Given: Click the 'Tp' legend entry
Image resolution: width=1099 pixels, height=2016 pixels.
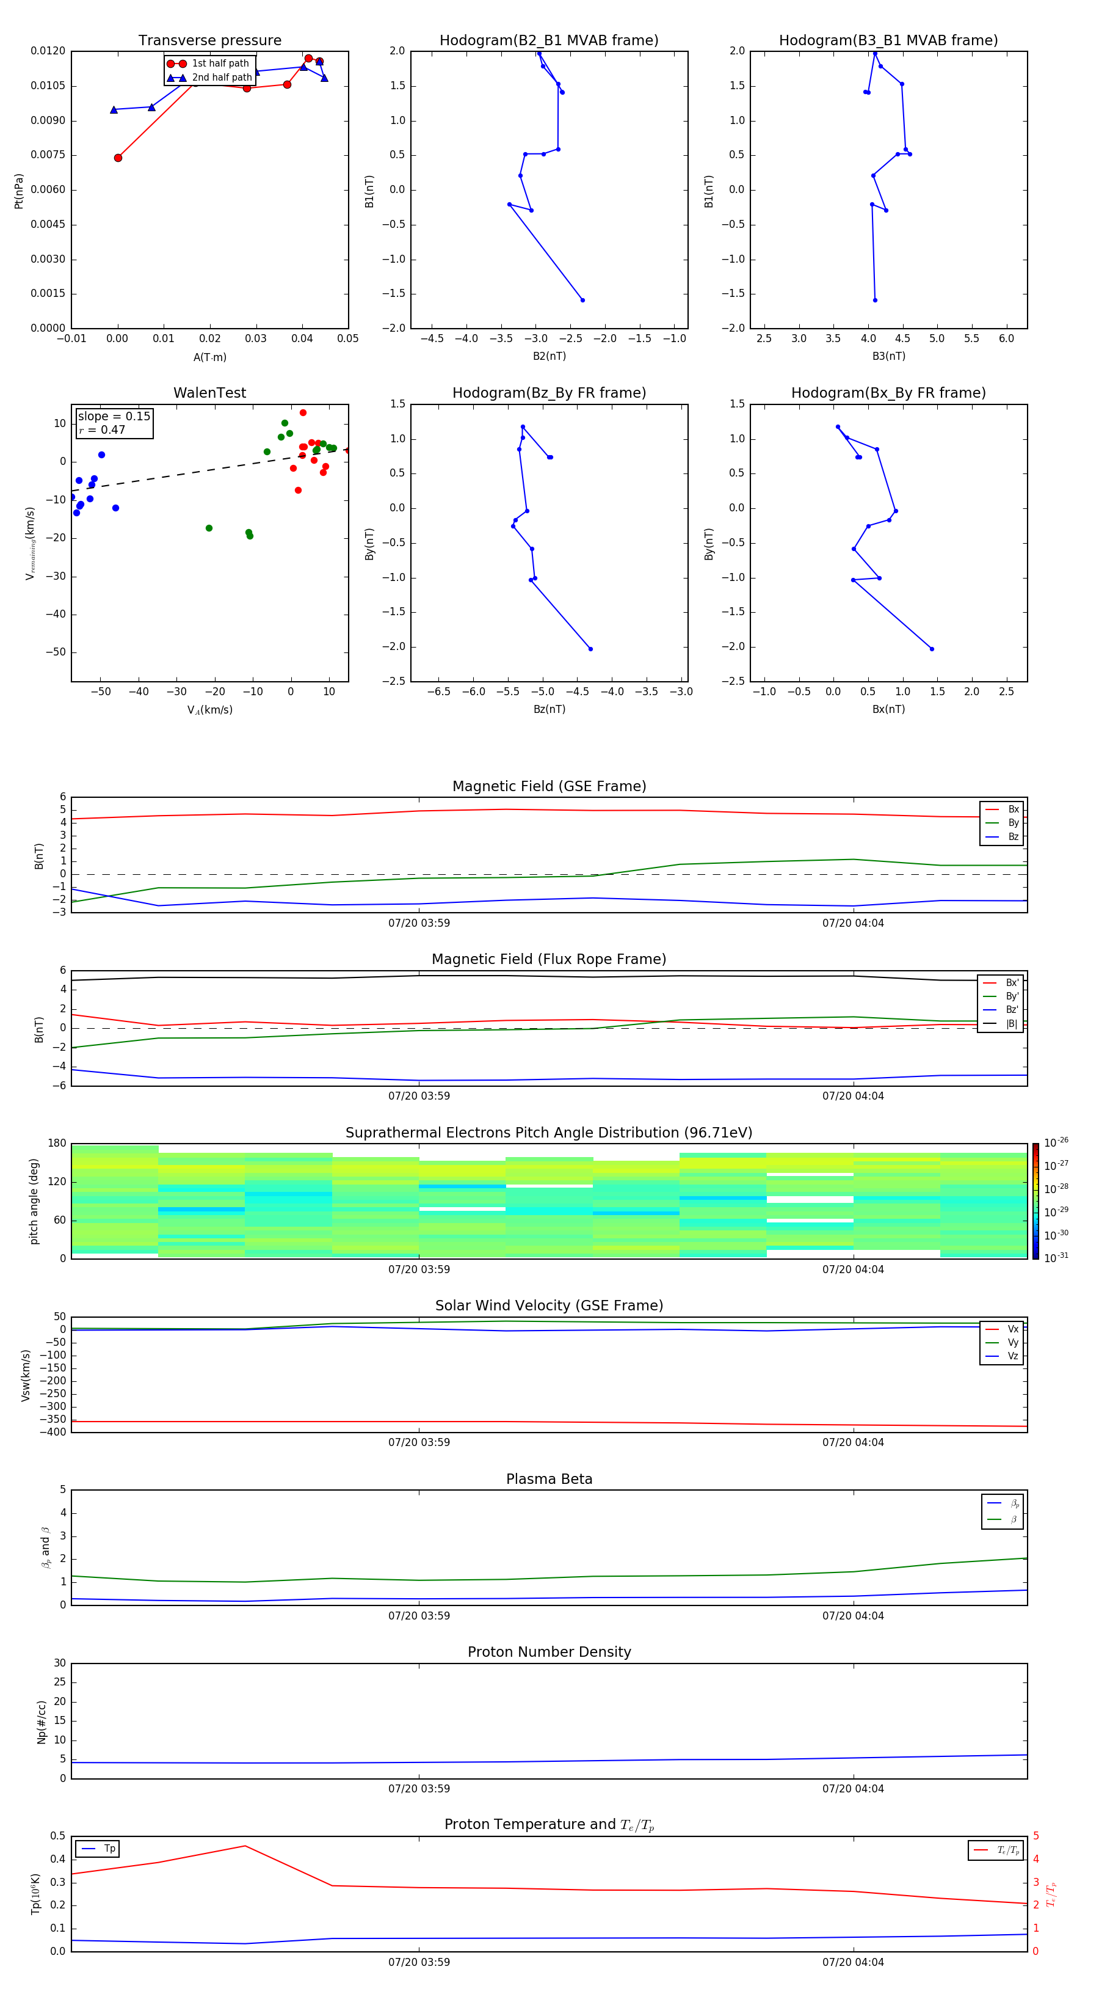Looking at the screenshot, I should coord(98,1849).
